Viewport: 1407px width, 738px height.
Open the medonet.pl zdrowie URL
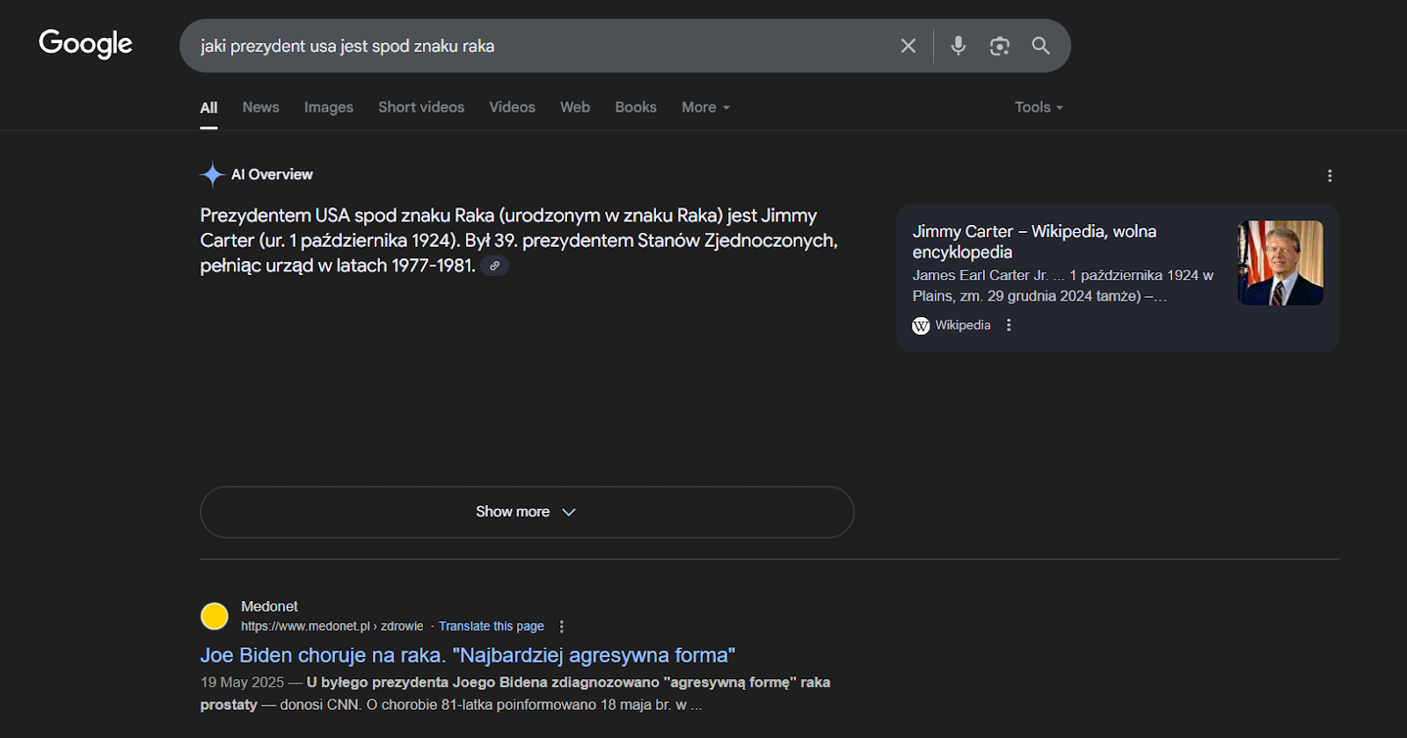pos(332,626)
